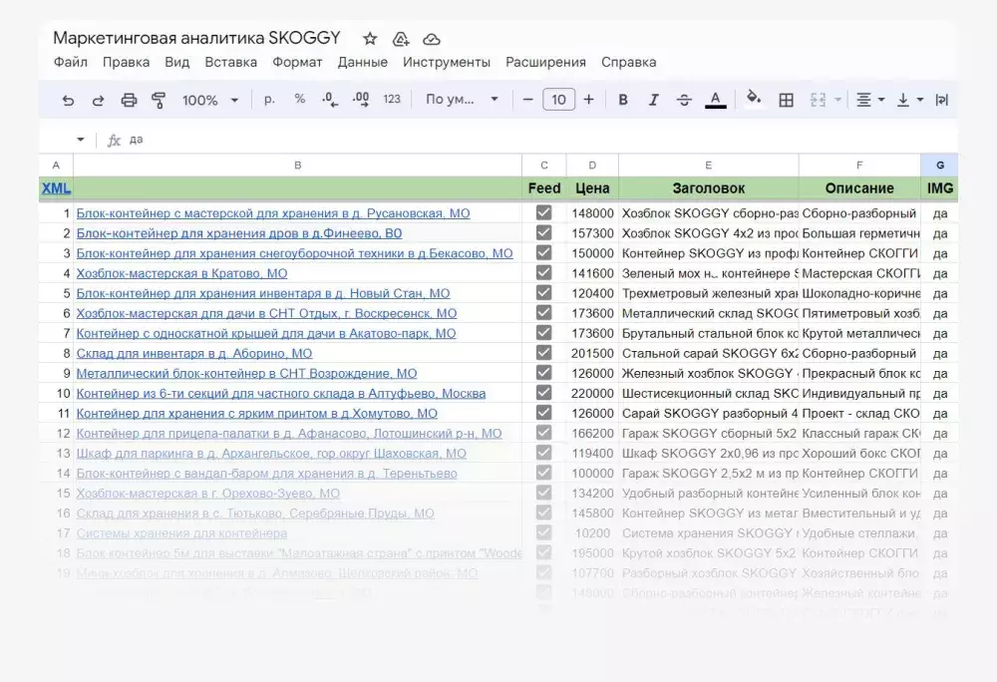Screen dimensions: 997x682
Task: Click the Print icon
Action: coord(129,100)
